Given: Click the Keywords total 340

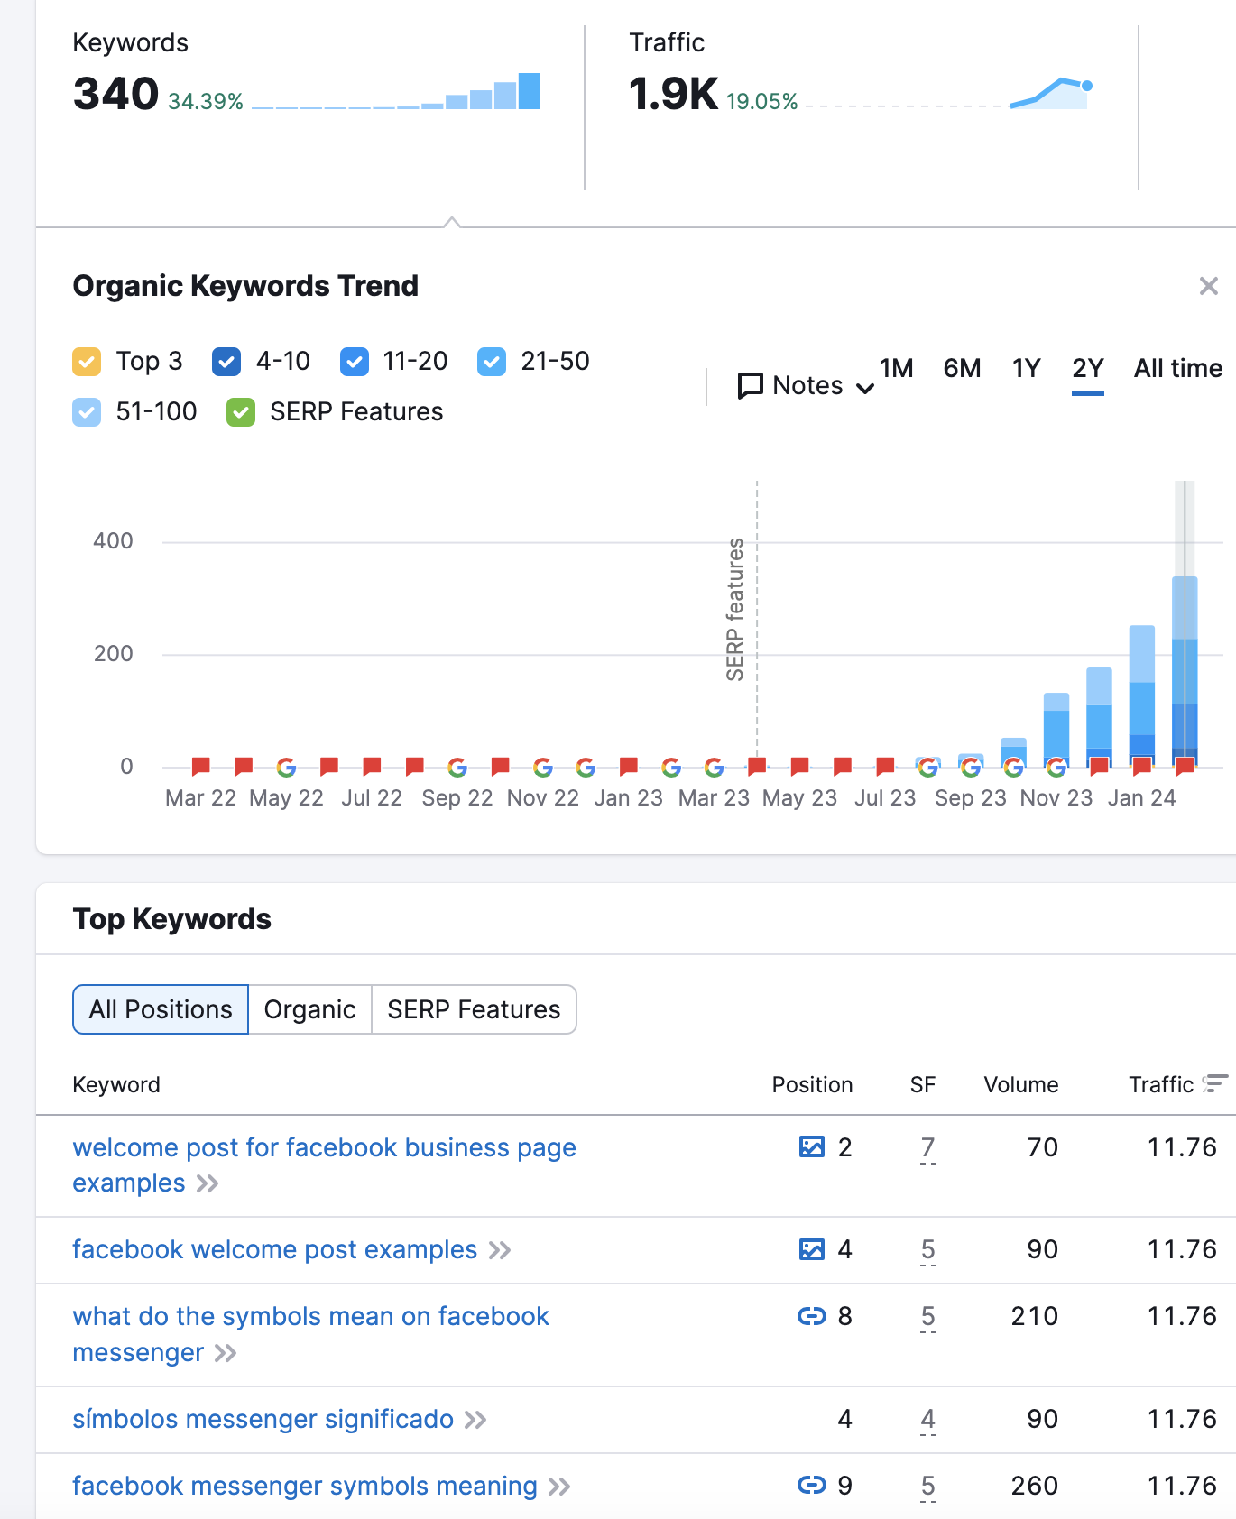Looking at the screenshot, I should pos(115,94).
